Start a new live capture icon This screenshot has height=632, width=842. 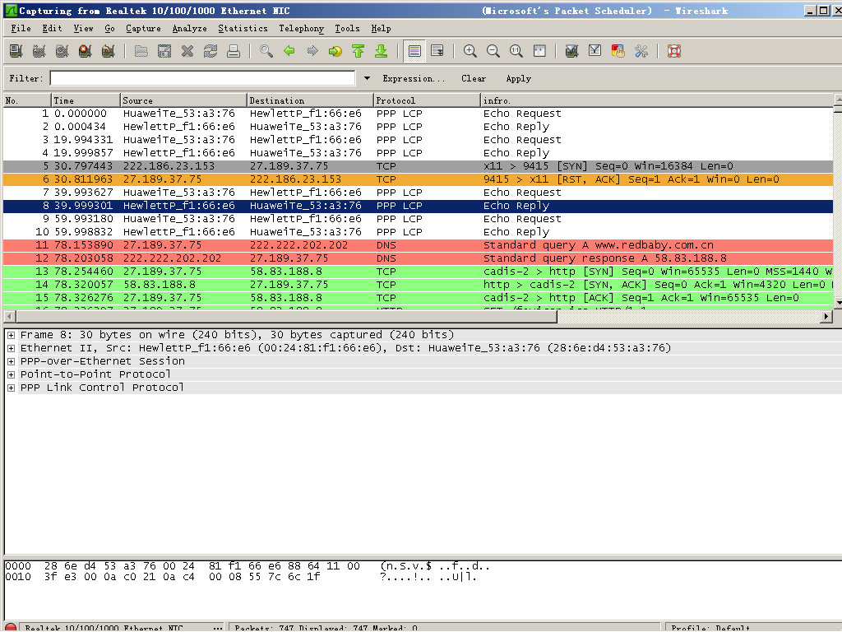tap(62, 51)
